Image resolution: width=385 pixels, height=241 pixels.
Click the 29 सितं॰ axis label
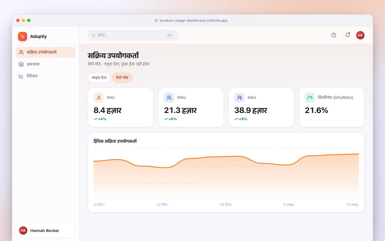tap(226, 205)
